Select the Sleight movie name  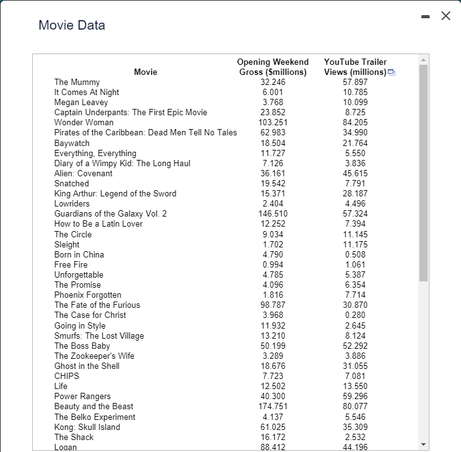click(67, 244)
